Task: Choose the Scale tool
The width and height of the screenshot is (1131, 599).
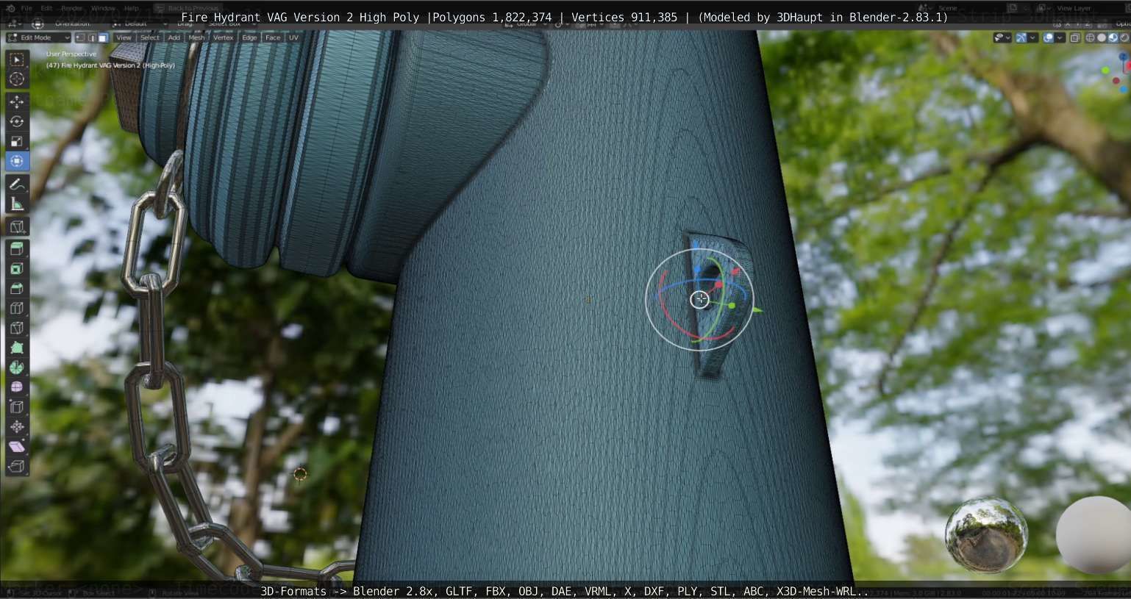Action: click(17, 141)
